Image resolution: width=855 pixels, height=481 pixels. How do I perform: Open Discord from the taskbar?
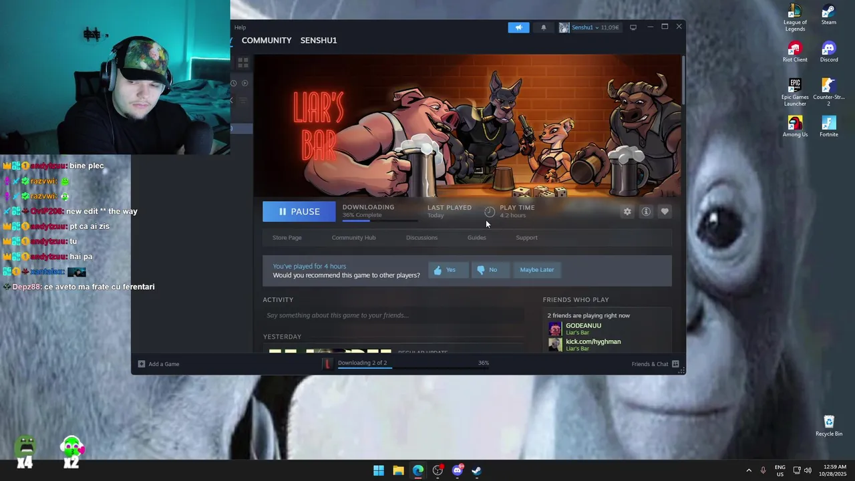pyautogui.click(x=458, y=470)
